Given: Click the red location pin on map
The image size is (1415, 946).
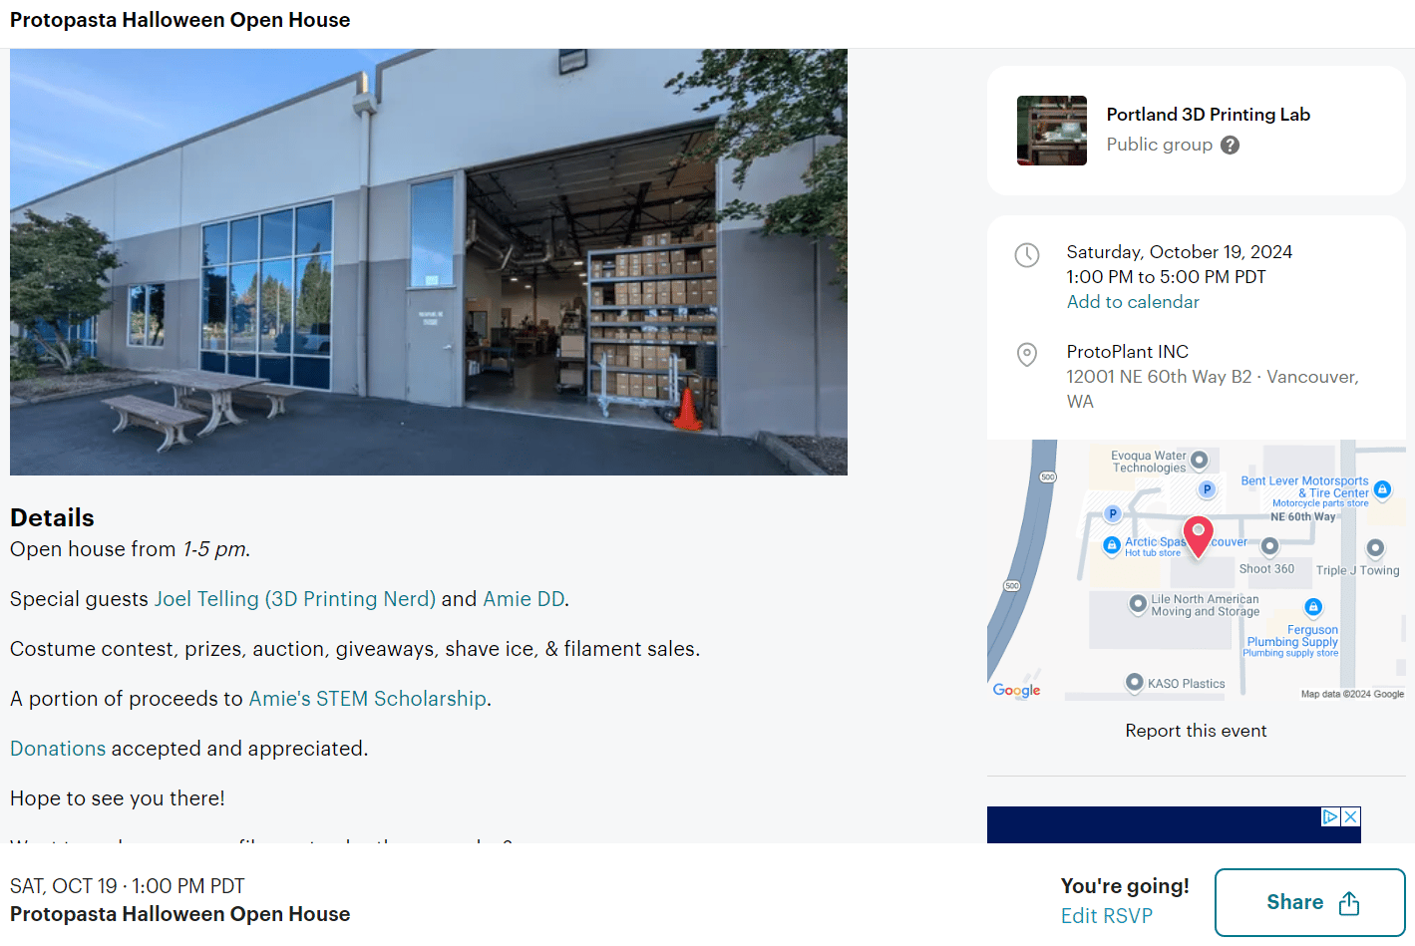Looking at the screenshot, I should (1198, 536).
